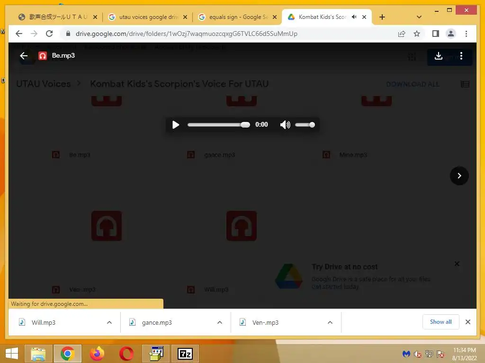This screenshot has height=363, width=485.
Task: Open Opera from the taskbar
Action: [126, 354]
